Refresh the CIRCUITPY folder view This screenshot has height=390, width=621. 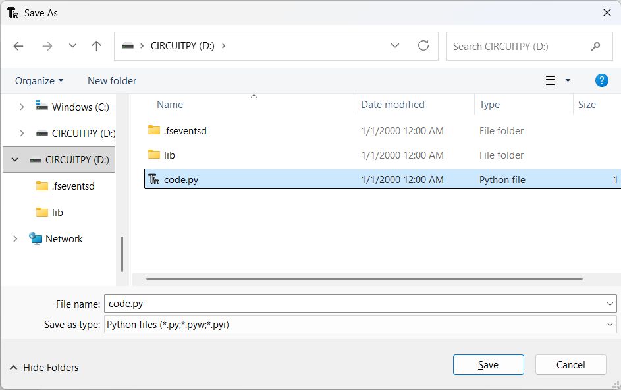(x=423, y=46)
